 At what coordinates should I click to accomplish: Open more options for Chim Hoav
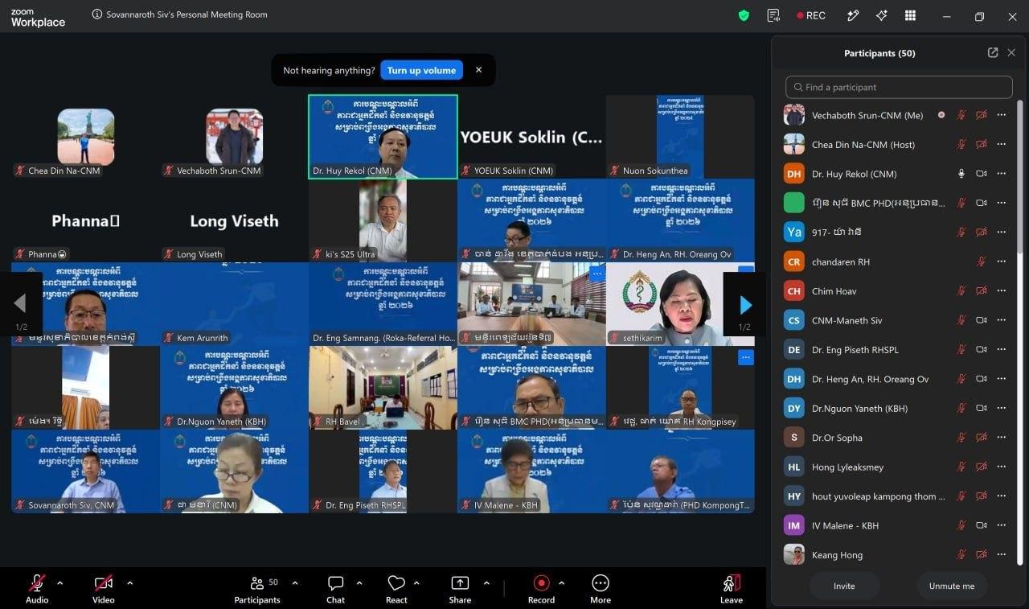pyautogui.click(x=1001, y=291)
